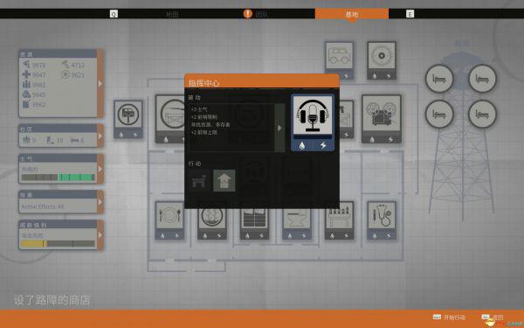Expand the morale panel arrow

pyautogui.click(x=100, y=169)
